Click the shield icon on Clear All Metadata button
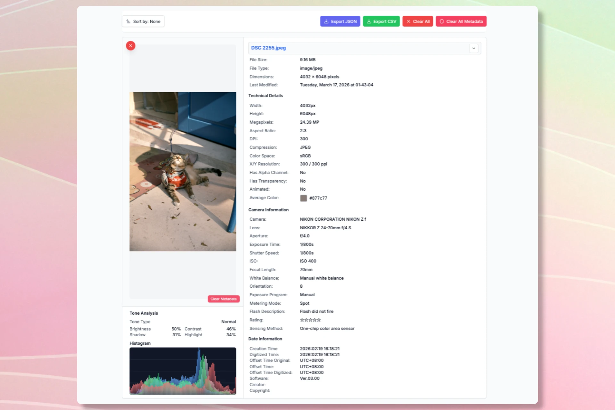This screenshot has height=410, width=615. tap(442, 21)
